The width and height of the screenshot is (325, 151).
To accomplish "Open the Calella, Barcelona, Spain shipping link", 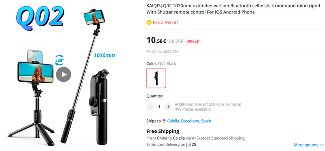I will 189,121.
